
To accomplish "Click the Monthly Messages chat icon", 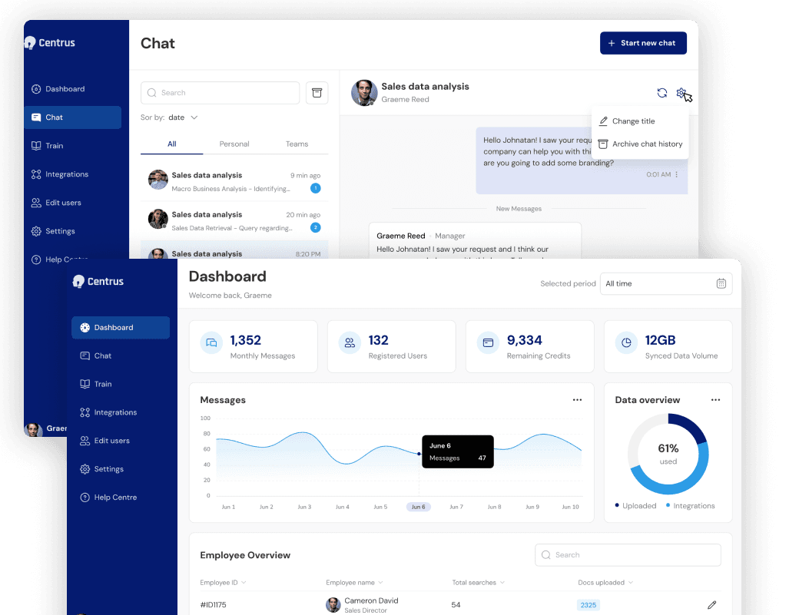I will tap(211, 342).
